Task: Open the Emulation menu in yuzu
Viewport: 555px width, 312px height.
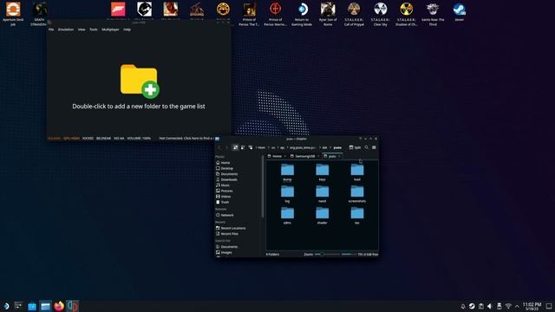Action: [66, 29]
